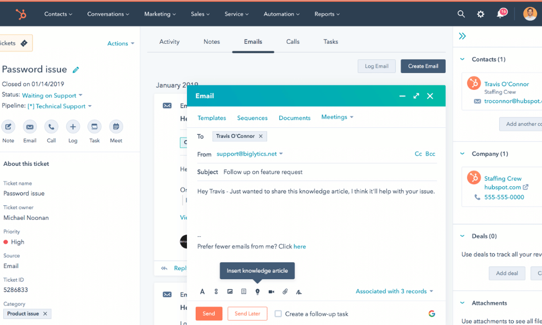Remove Travis O'Connor recipient chip
The height and width of the screenshot is (325, 542).
click(261, 136)
